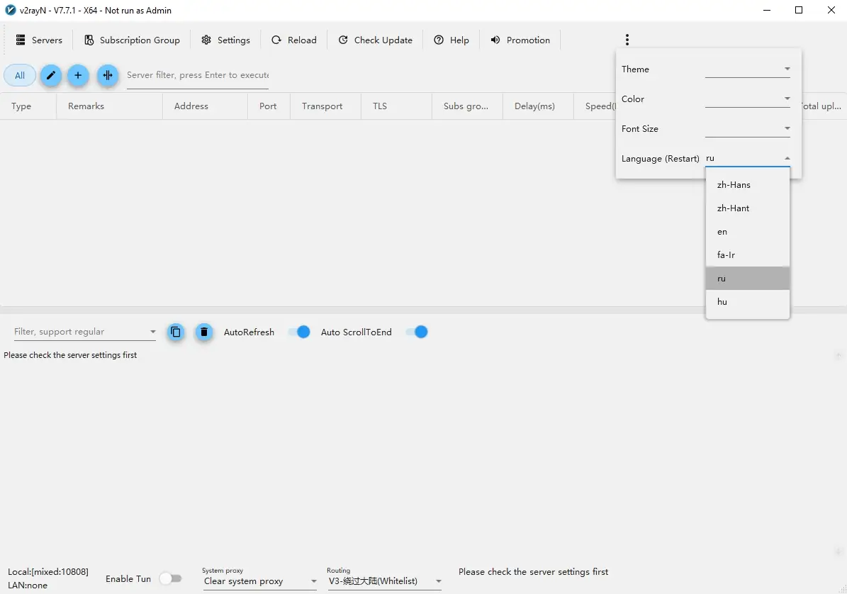Close the v2rayN window
The width and height of the screenshot is (847, 594).
point(831,10)
